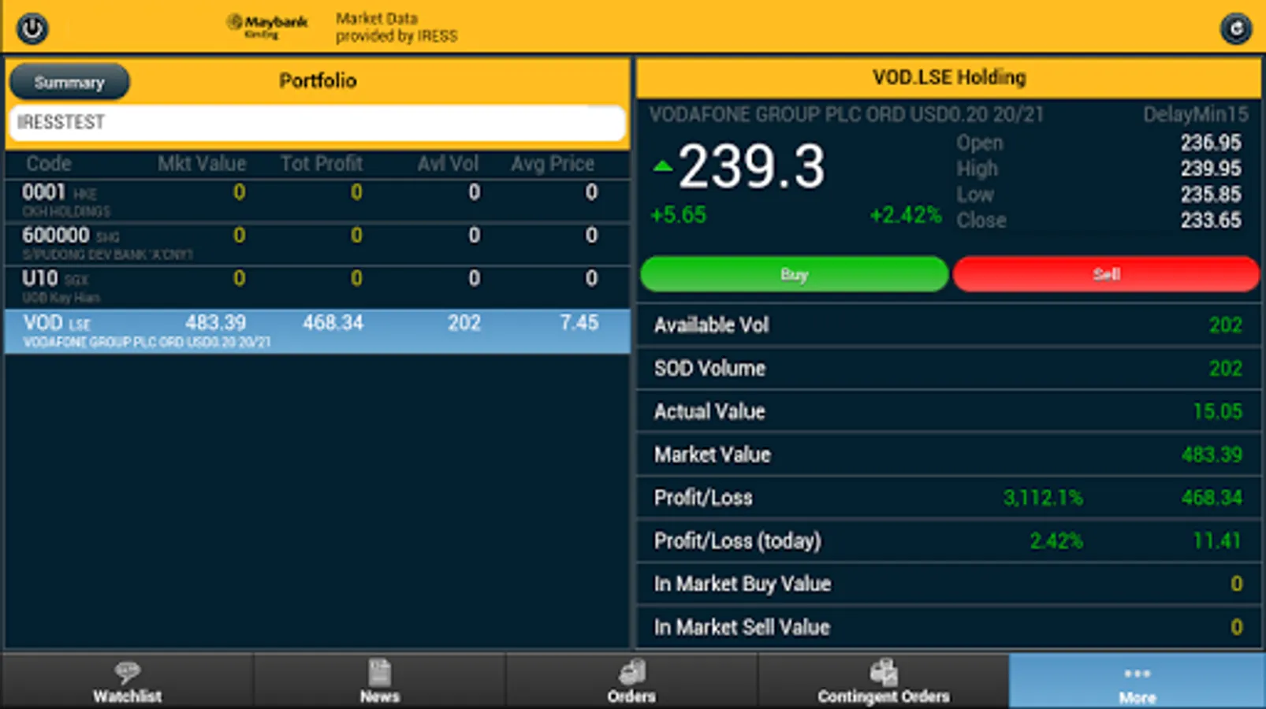The height and width of the screenshot is (709, 1266).
Task: Click the Profit/Loss 3,112.1% value
Action: coord(1043,498)
